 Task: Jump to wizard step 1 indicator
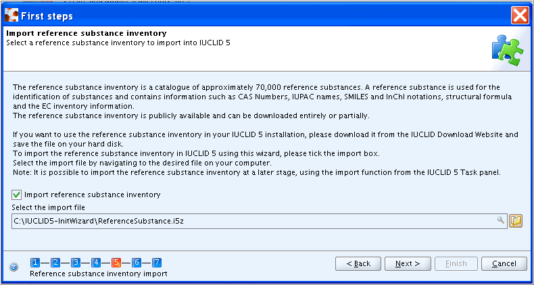click(x=35, y=263)
